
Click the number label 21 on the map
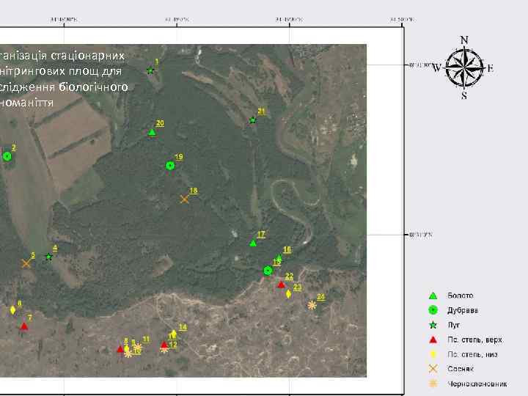tap(262, 111)
